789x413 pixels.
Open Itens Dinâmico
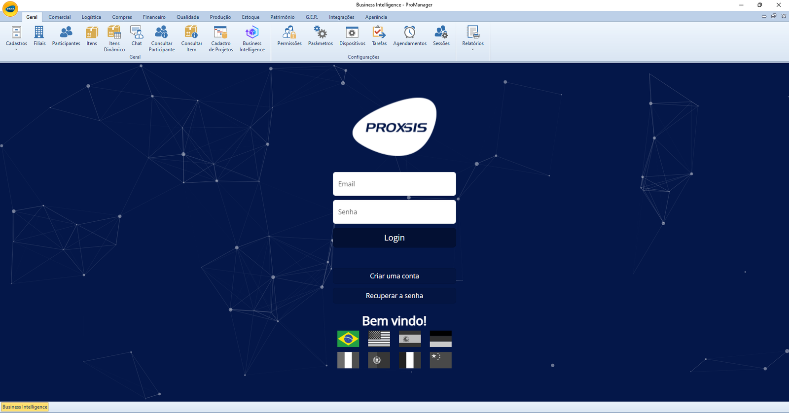click(114, 39)
